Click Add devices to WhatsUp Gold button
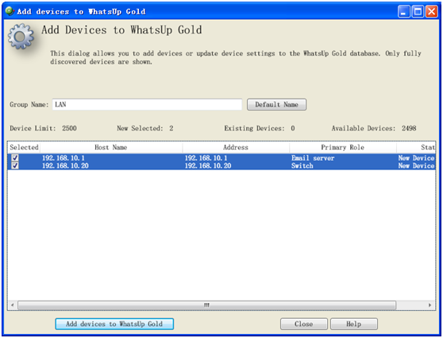The width and height of the screenshot is (443, 338). coord(114,324)
